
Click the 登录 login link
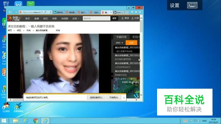coord(125,18)
